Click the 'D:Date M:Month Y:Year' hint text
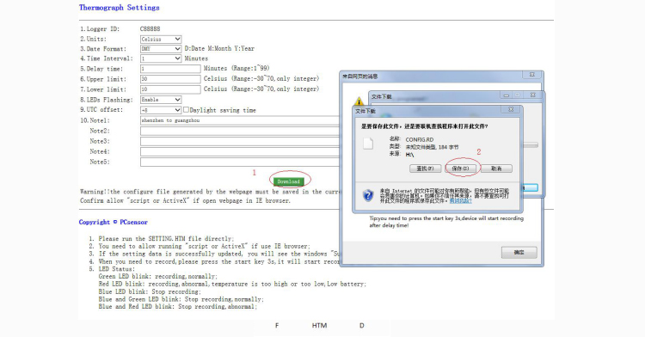 pos(219,48)
